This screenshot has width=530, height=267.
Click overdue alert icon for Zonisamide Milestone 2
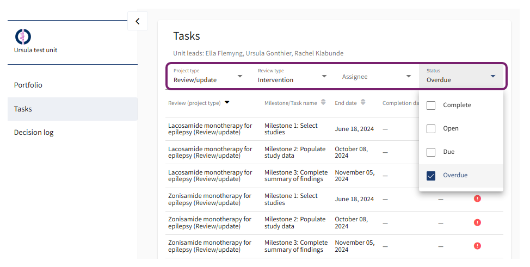pyautogui.click(x=477, y=222)
